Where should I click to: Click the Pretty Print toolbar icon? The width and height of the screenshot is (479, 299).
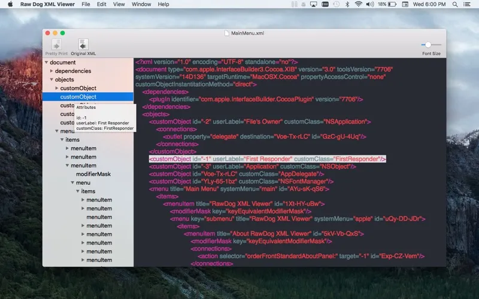coord(56,45)
